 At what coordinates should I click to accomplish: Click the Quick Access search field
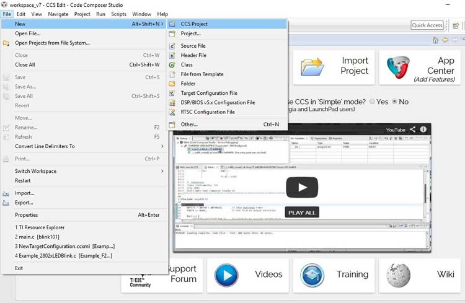[427, 25]
